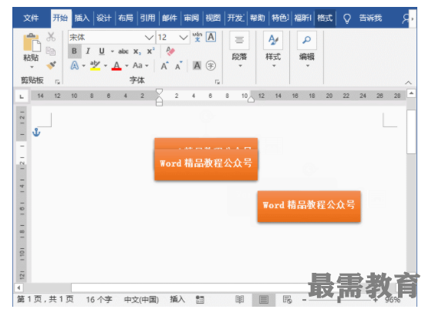
Task: Switch to Web Layout view icon
Action: [x=287, y=300]
